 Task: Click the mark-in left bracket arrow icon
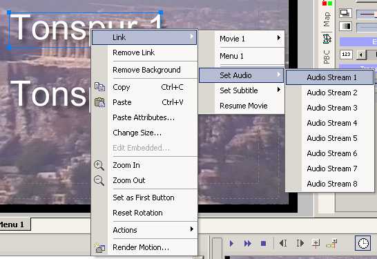[283, 243]
